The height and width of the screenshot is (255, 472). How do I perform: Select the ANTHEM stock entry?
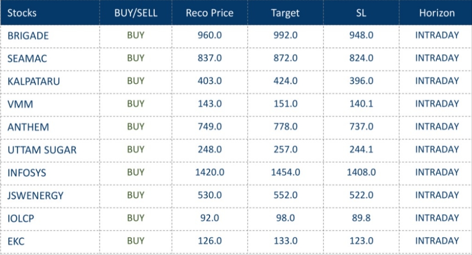[28, 127]
